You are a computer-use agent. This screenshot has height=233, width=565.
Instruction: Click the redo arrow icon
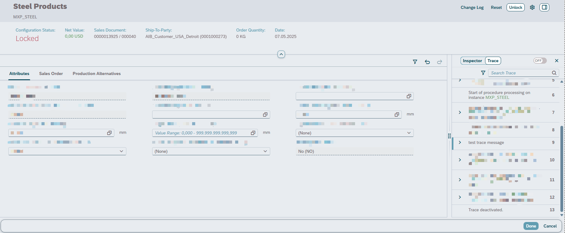point(440,62)
